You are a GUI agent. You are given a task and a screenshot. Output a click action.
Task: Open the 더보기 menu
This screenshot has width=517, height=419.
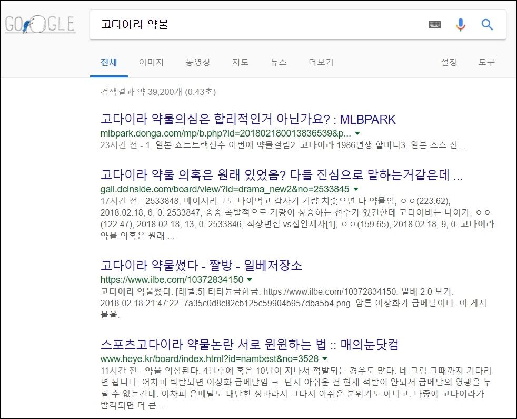pos(321,62)
